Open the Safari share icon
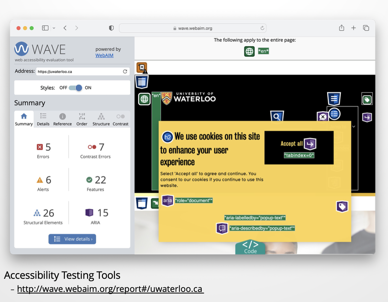388x302 pixels. pos(341,28)
